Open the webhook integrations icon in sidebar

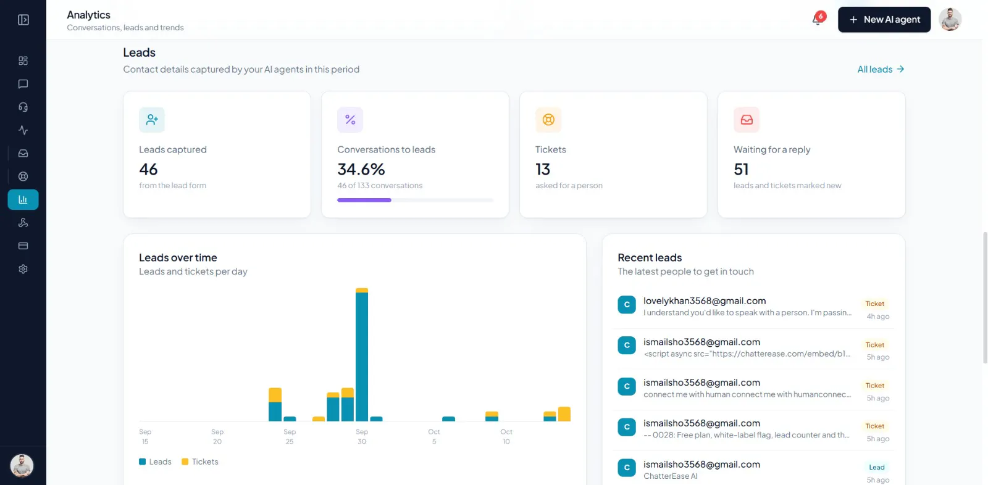pyautogui.click(x=23, y=223)
